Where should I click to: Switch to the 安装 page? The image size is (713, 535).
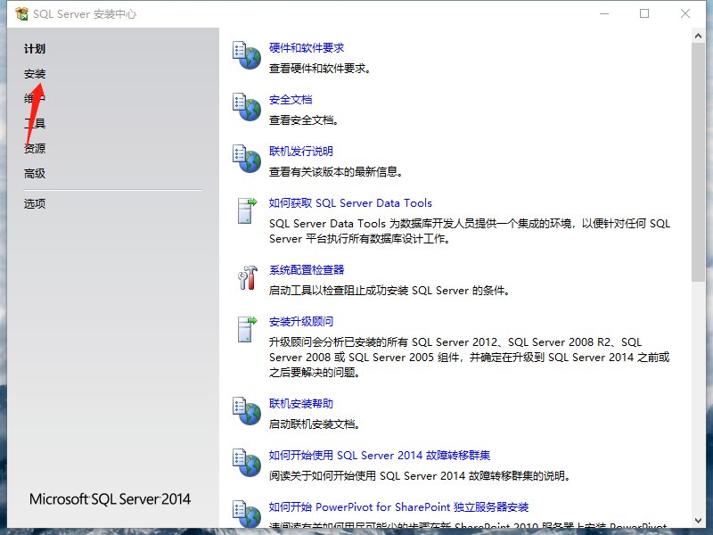click(x=35, y=74)
